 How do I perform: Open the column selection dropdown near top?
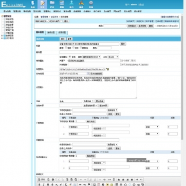click(x=48, y=21)
